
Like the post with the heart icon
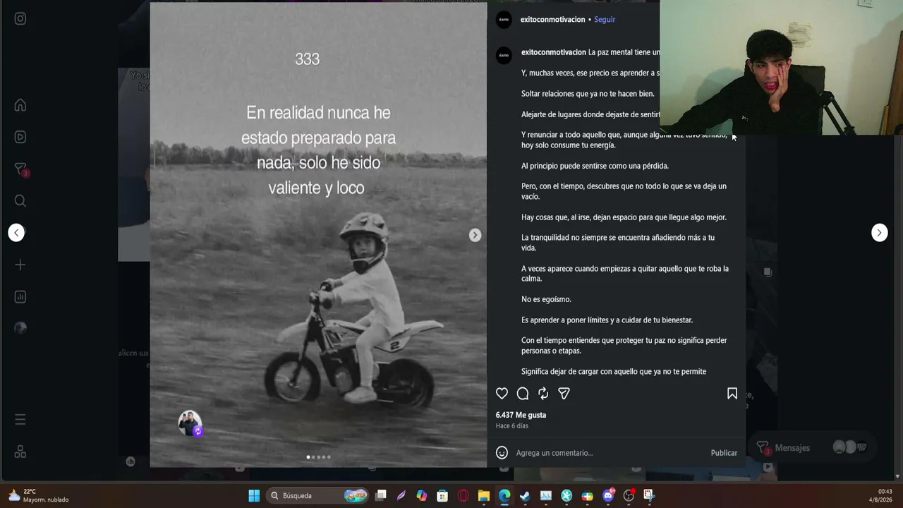pos(502,394)
